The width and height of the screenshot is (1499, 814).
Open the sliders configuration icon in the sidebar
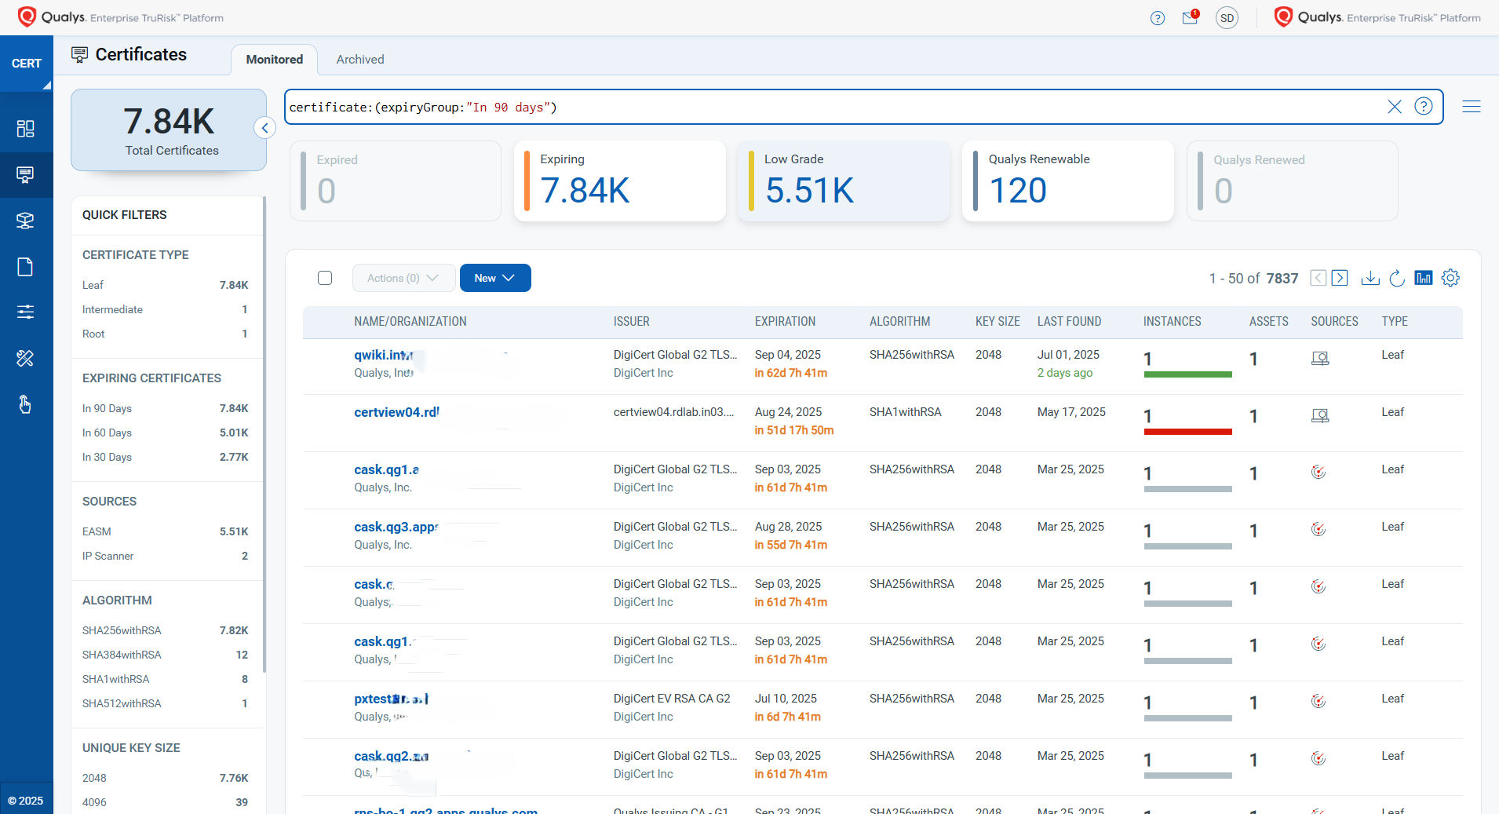(x=26, y=312)
